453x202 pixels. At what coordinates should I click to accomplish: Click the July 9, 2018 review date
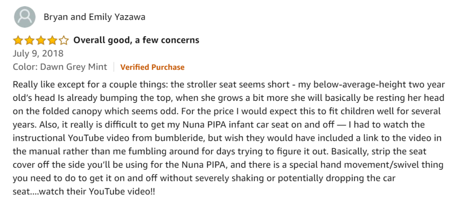pos(38,53)
